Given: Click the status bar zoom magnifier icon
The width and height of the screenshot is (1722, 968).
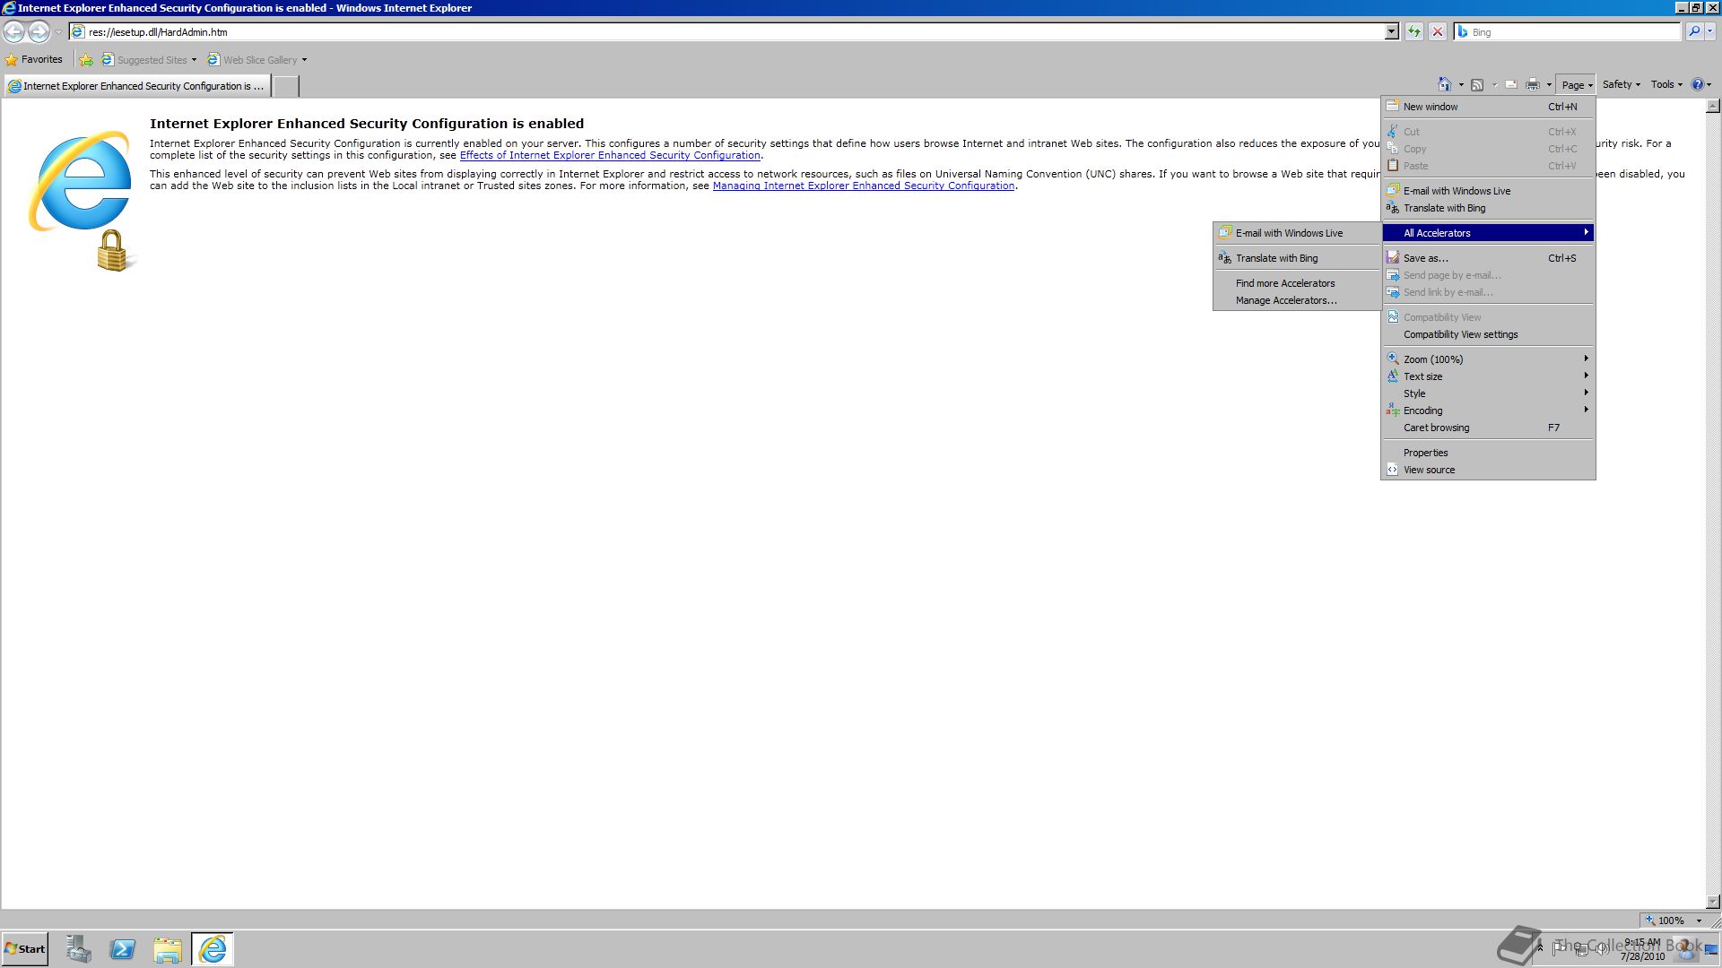Looking at the screenshot, I should click(x=1649, y=920).
